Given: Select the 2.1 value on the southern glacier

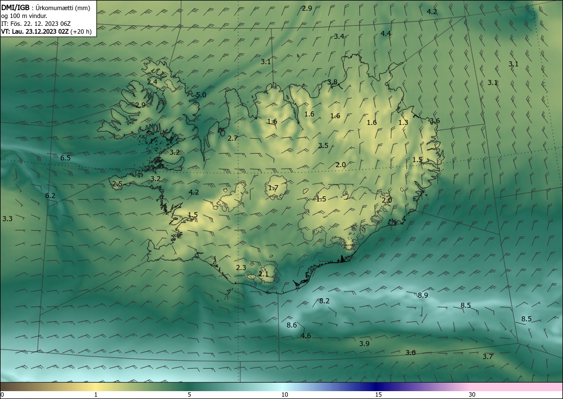Looking at the screenshot, I should pyautogui.click(x=263, y=274).
